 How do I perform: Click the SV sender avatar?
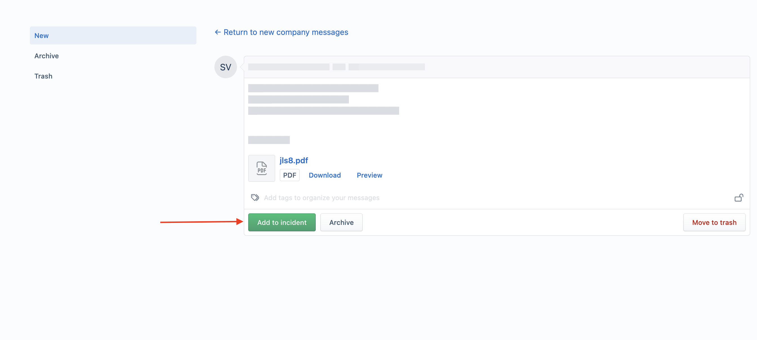point(225,67)
